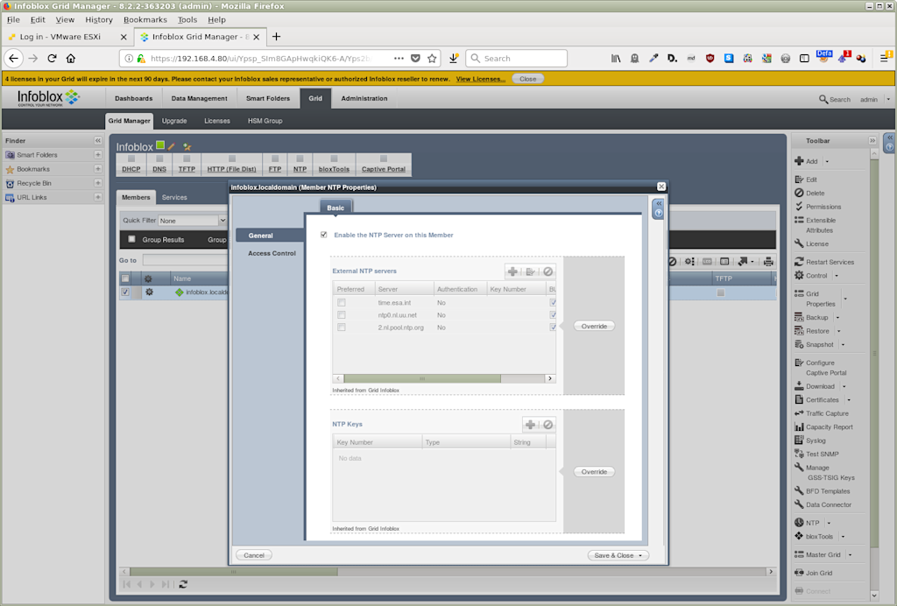Viewport: 897px width, 606px height.
Task: Add an NTP key with the plus icon
Action: click(530, 424)
